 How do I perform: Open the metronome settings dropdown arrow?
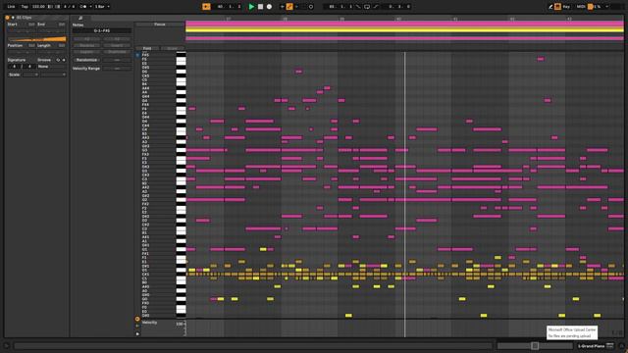point(90,7)
